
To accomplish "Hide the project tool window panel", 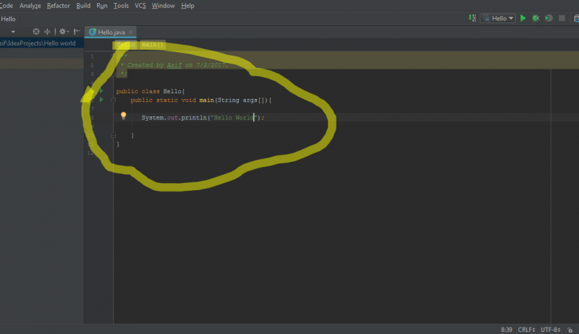I will click(77, 32).
